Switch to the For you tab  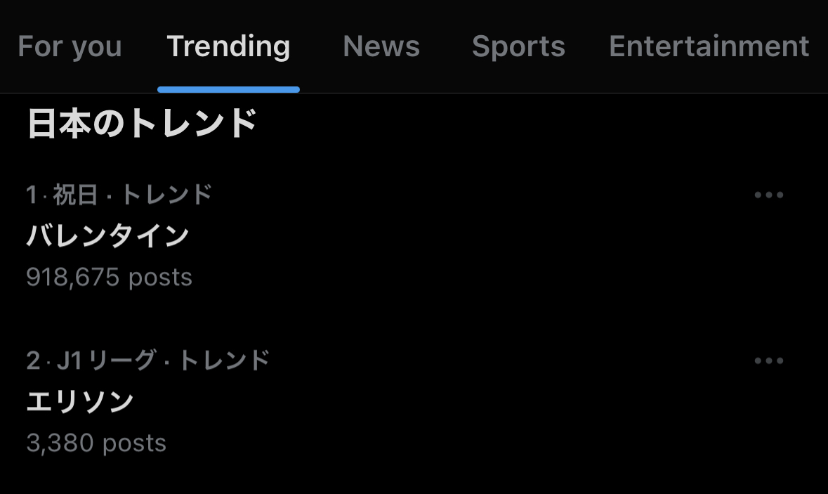point(70,47)
